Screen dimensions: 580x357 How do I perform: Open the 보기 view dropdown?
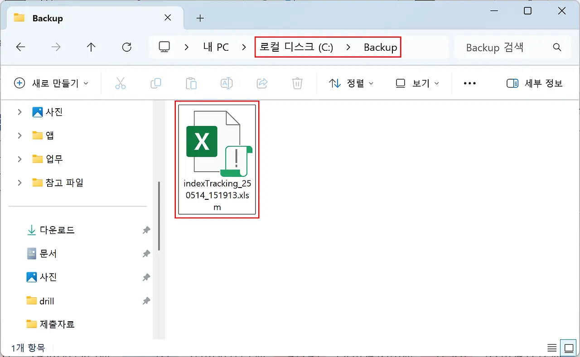(x=417, y=83)
